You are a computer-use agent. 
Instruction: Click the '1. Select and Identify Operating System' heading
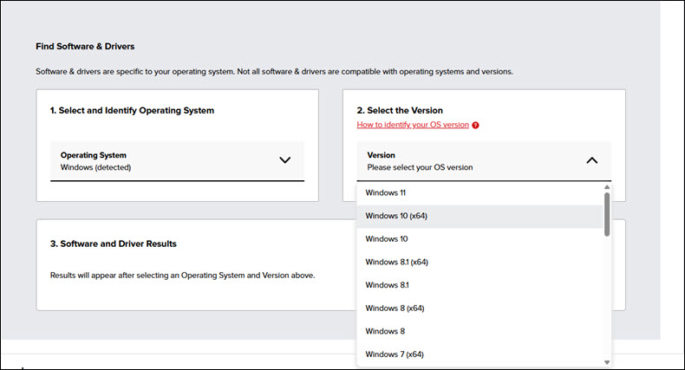tap(132, 110)
